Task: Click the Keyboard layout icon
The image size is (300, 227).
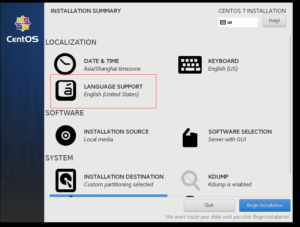Action: 190,65
